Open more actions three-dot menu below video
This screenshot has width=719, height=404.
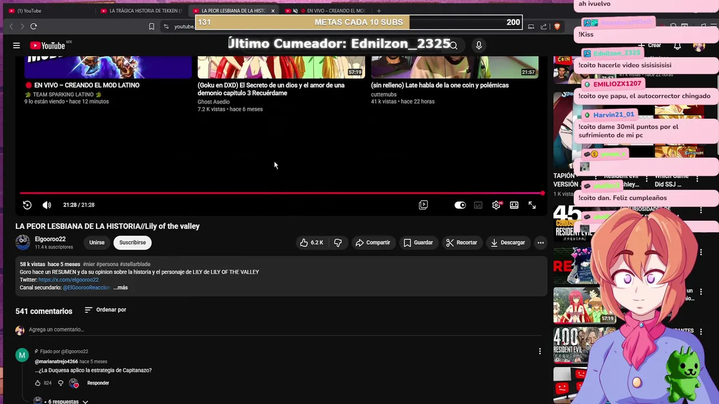540,242
